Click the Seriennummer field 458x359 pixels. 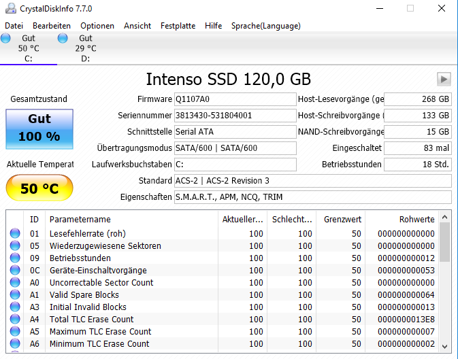[235, 116]
